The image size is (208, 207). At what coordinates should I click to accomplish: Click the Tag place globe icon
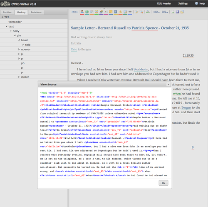tap(87, 12)
